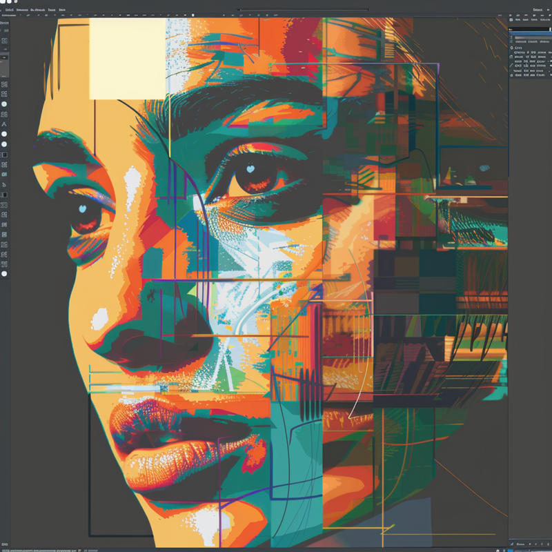
Task: Toggle the ring icon on the first layer row
Action: click(x=512, y=49)
